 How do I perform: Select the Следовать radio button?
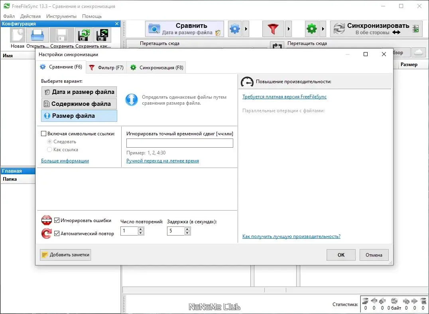pyautogui.click(x=49, y=141)
